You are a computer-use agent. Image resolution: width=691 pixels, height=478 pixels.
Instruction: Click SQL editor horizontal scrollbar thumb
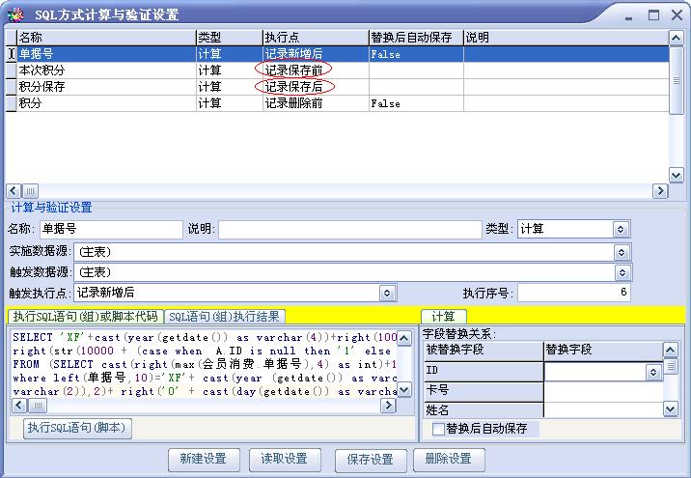click(x=38, y=406)
